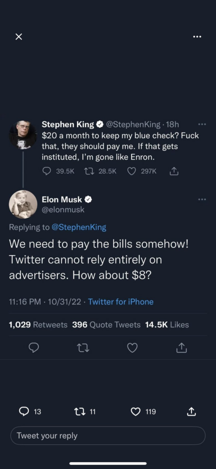
Task: Open more options on Stephen King's tweet
Action: coord(202,124)
